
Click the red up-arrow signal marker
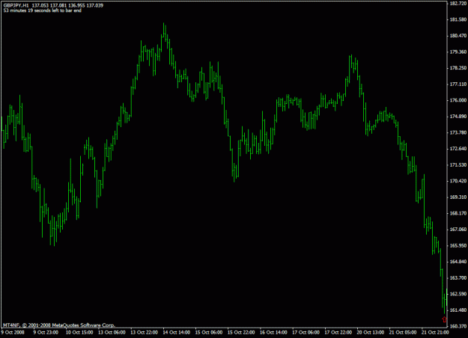(x=445, y=319)
